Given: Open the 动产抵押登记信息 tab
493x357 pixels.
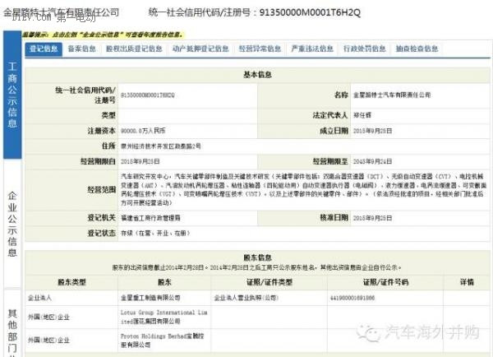Looking at the screenshot, I should 200,49.
